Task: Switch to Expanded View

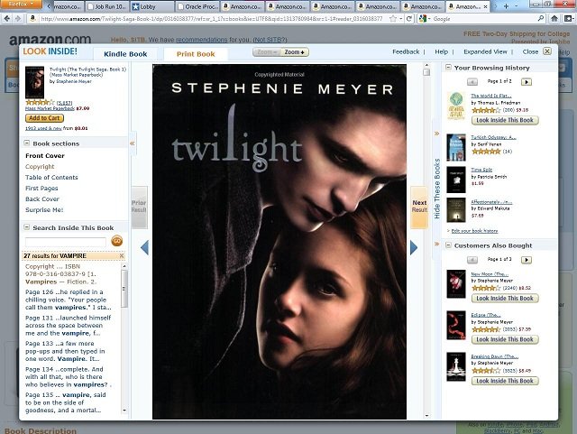Action: pos(485,52)
